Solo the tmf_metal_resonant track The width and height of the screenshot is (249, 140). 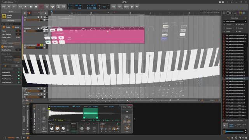[x=41, y=45]
